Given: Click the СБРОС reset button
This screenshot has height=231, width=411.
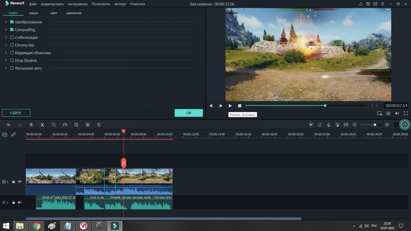Looking at the screenshot, I should 16,113.
